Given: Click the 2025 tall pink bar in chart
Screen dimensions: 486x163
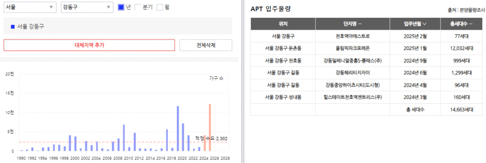Looking at the screenshot, I should pyautogui.click(x=210, y=128).
